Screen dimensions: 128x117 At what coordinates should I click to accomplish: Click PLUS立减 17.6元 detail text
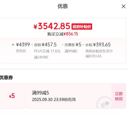point(47,51)
